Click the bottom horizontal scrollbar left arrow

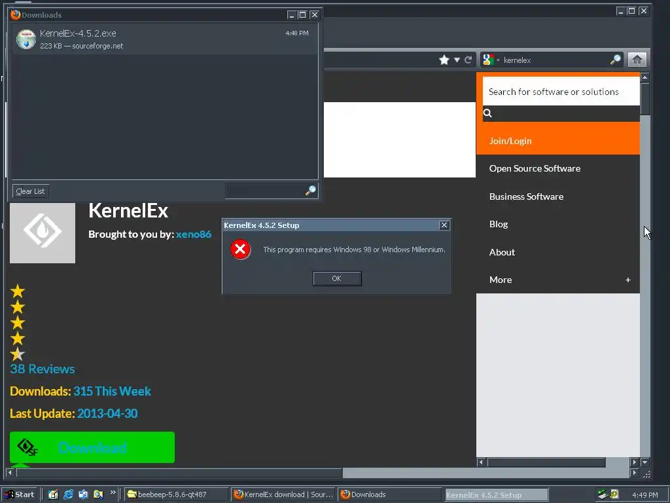10,473
